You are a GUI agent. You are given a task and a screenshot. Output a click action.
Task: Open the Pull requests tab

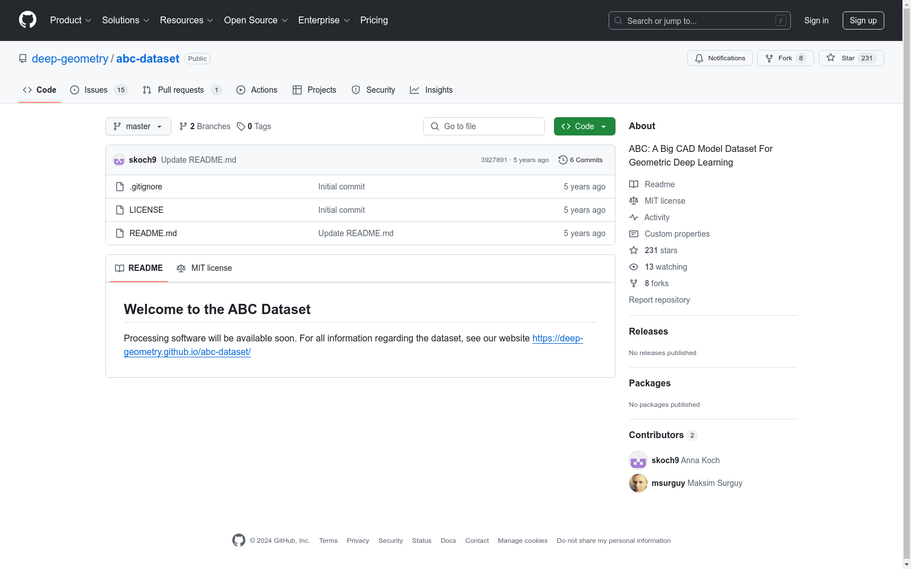182,90
